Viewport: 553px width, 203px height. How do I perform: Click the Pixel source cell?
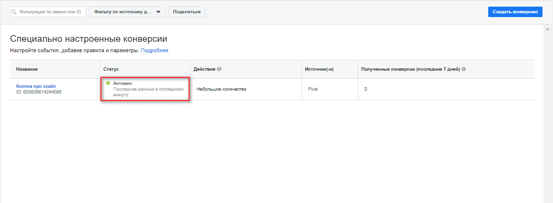pyautogui.click(x=313, y=89)
